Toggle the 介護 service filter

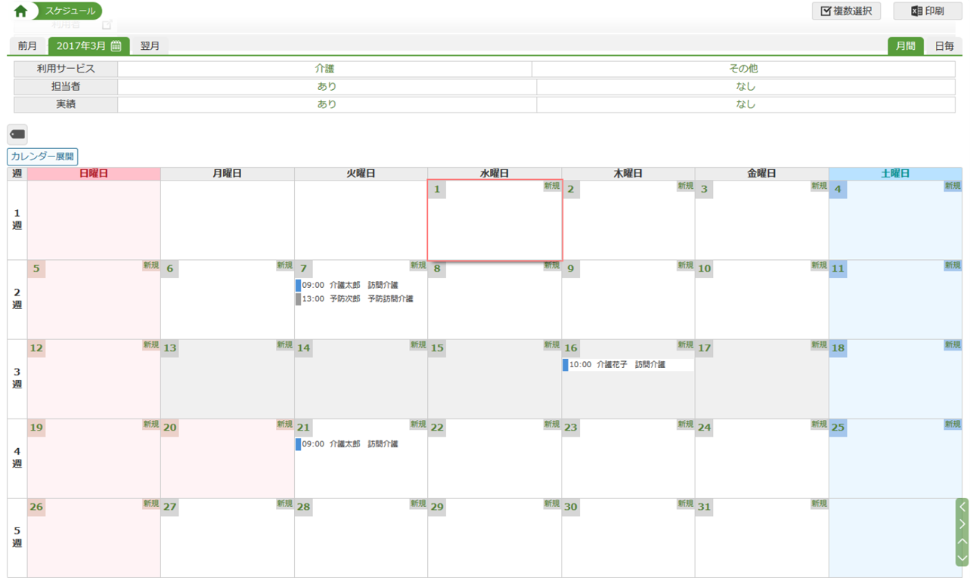click(x=324, y=69)
